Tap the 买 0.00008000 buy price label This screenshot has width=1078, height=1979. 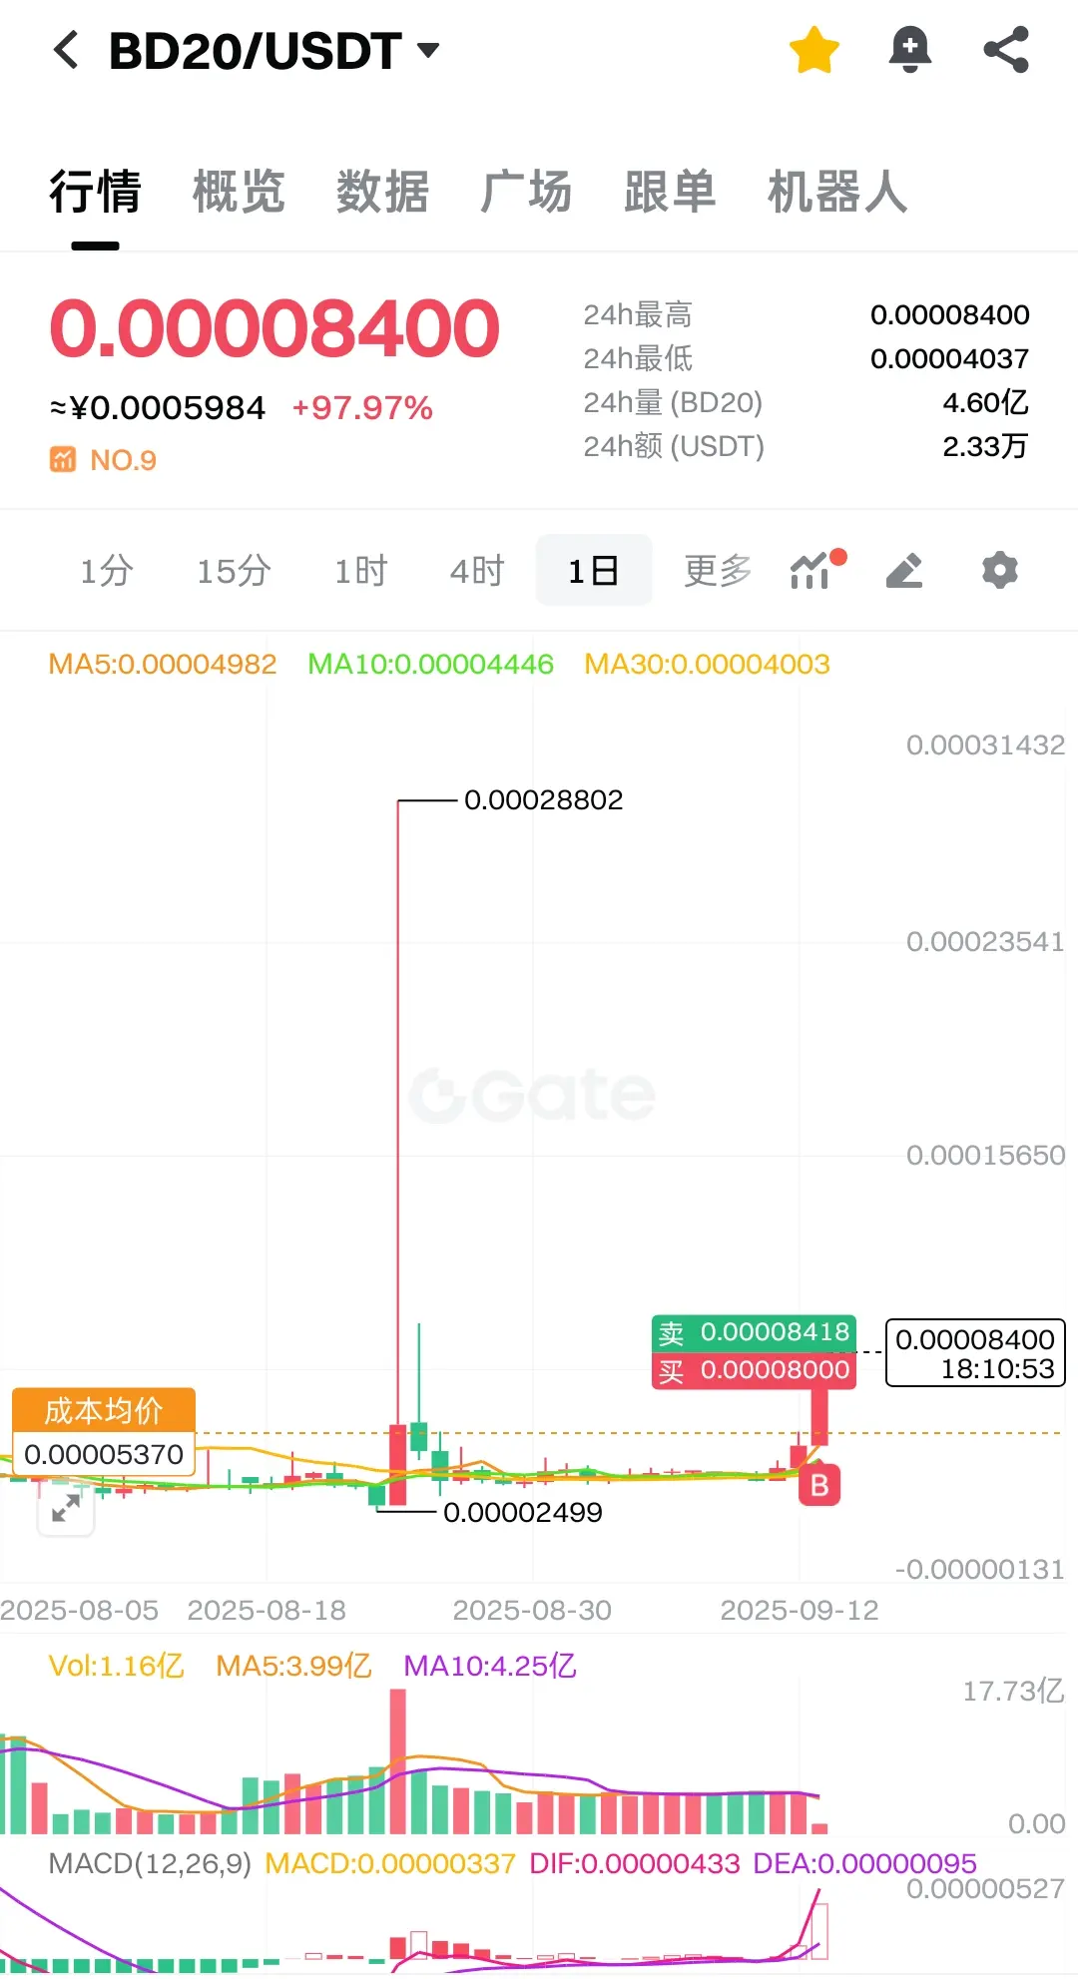(754, 1370)
